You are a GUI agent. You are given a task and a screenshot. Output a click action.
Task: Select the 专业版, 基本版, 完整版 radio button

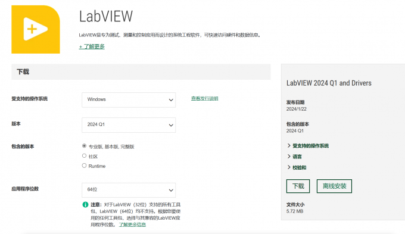coord(84,146)
